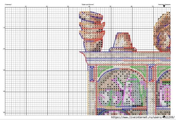Click row number 20 on the left ruler
Screen dimensions: 176x120
(x=4, y=49)
